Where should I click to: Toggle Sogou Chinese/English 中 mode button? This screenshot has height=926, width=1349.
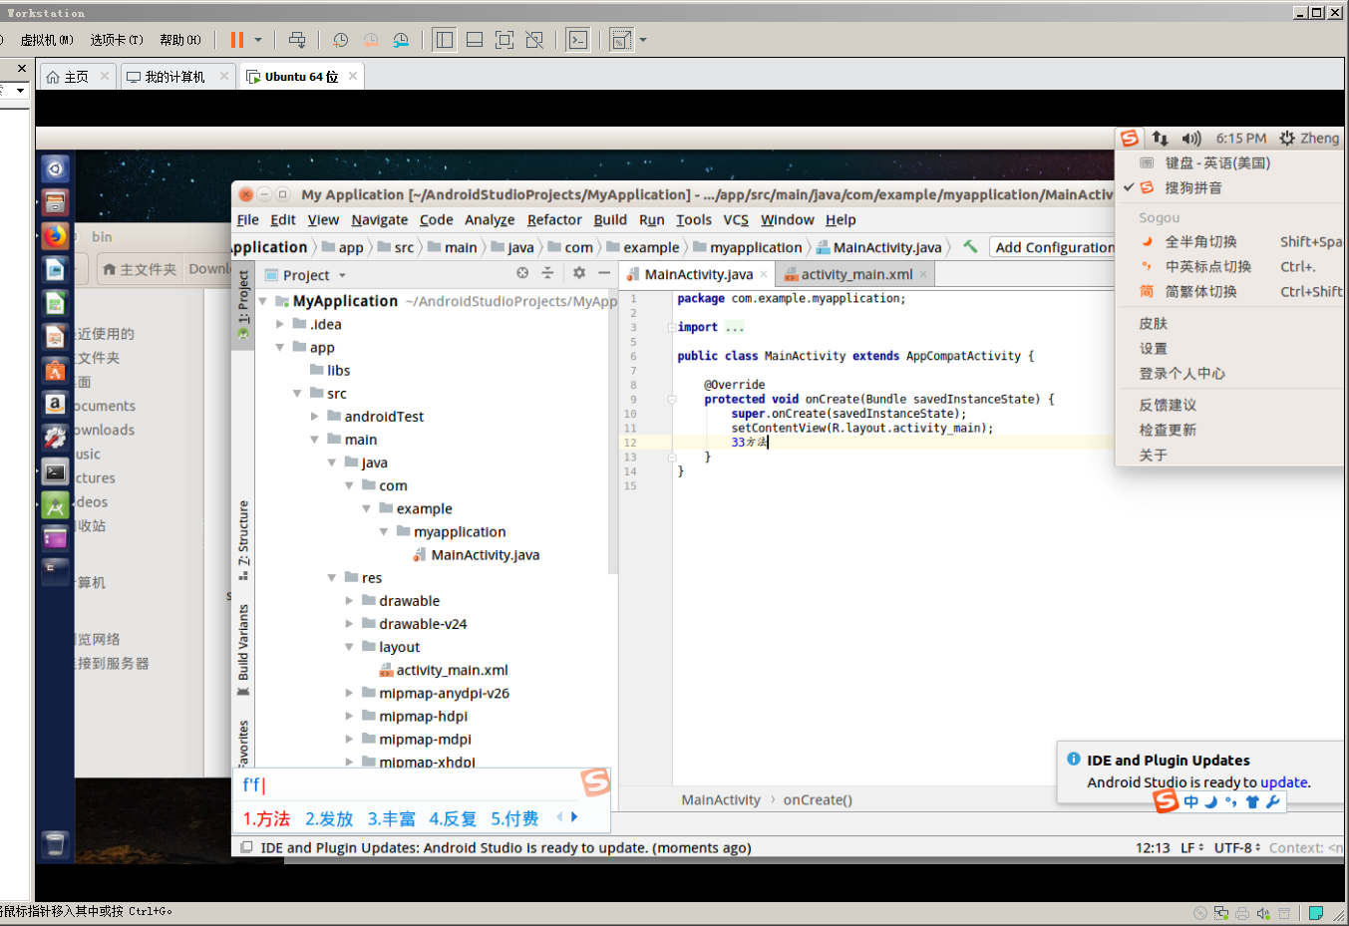tap(1191, 801)
